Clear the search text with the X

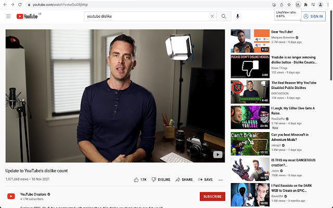coord(212,16)
